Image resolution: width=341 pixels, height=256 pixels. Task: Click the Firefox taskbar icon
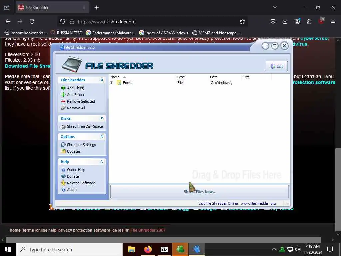(x=148, y=249)
